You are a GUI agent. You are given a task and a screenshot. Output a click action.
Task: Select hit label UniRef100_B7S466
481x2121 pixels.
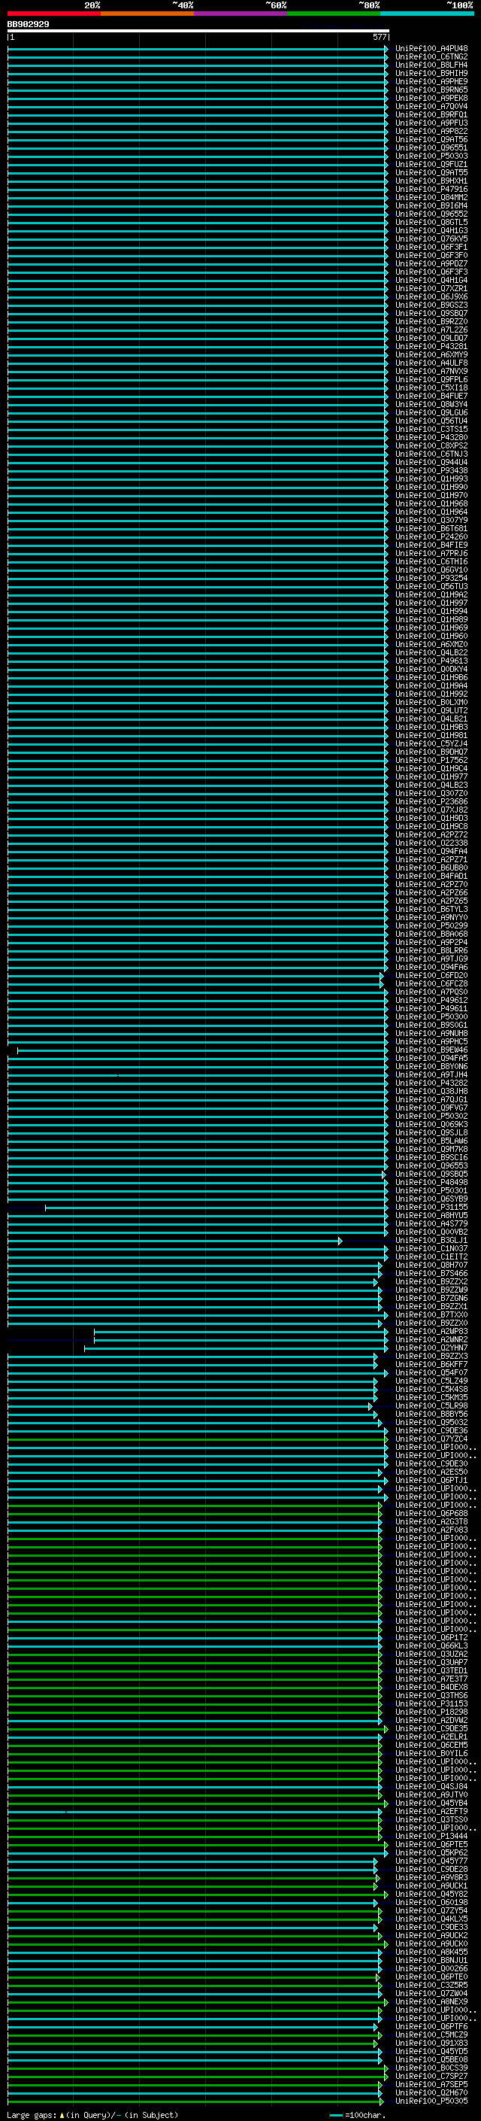(x=431, y=1274)
